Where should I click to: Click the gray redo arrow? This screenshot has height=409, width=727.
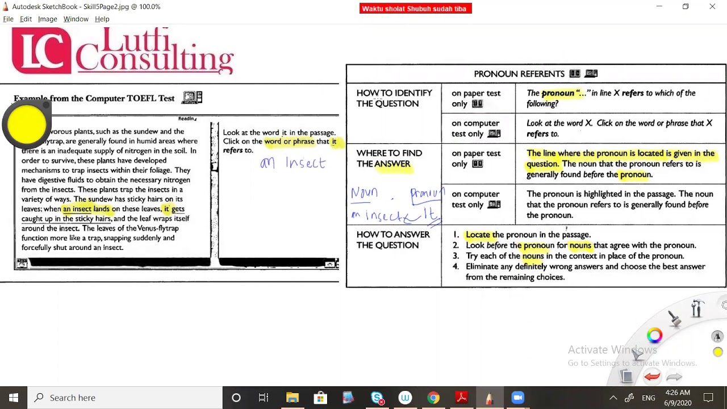point(674,377)
